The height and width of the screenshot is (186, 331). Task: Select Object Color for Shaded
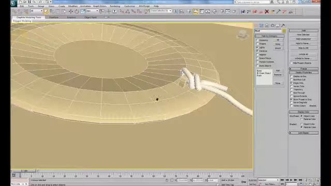pyautogui.click(x=302, y=124)
